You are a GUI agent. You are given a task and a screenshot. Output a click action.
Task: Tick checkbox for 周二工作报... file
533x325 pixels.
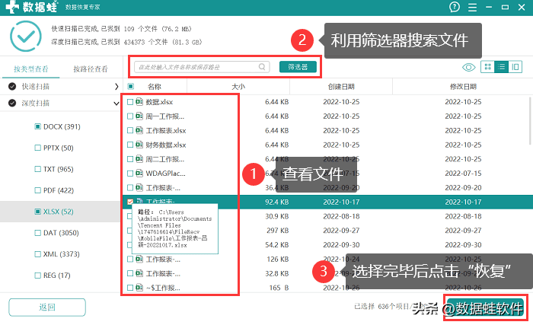[130, 159]
